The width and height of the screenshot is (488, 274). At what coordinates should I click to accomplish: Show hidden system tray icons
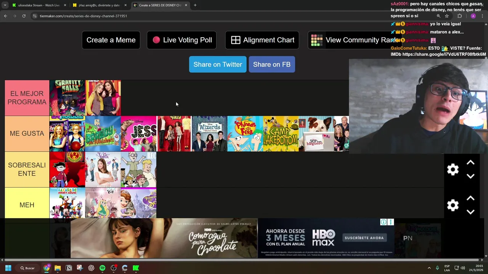(x=429, y=268)
